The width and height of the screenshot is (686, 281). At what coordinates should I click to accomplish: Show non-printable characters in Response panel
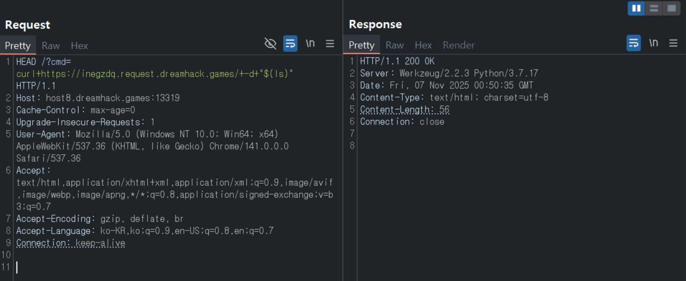tap(653, 43)
